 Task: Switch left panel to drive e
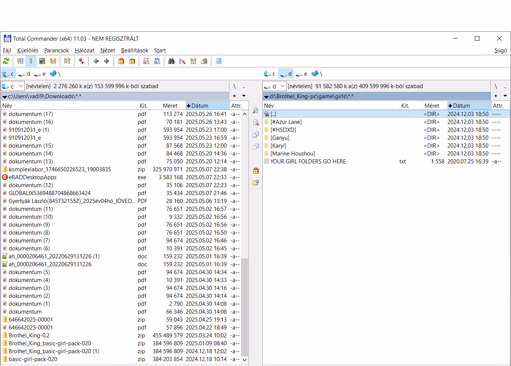[40, 74]
